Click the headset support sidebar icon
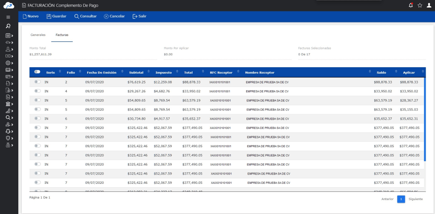This screenshot has width=435, height=214. [x=8, y=131]
